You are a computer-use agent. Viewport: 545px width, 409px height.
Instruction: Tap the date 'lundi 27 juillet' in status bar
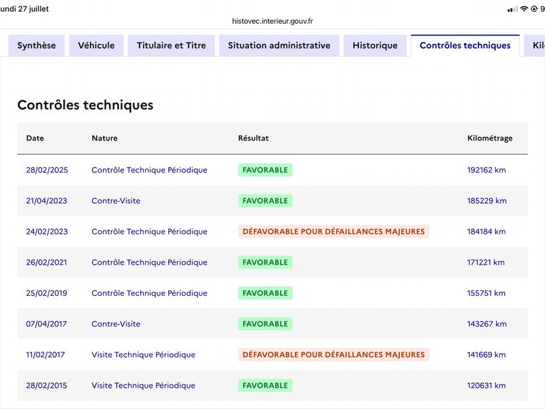pyautogui.click(x=25, y=9)
